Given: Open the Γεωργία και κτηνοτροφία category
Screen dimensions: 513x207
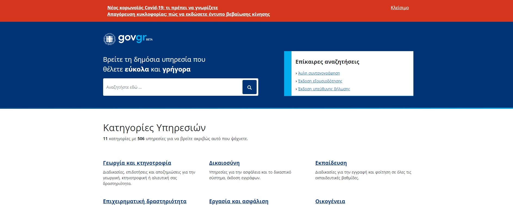Looking at the screenshot, I should tap(137, 163).
